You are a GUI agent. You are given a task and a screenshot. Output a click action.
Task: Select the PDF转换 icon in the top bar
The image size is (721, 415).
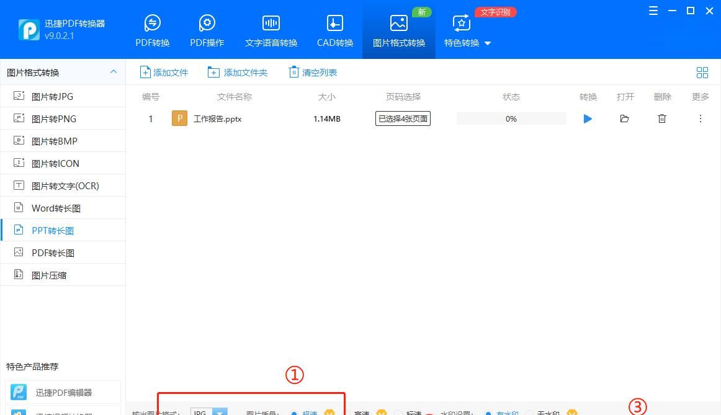coord(152,29)
